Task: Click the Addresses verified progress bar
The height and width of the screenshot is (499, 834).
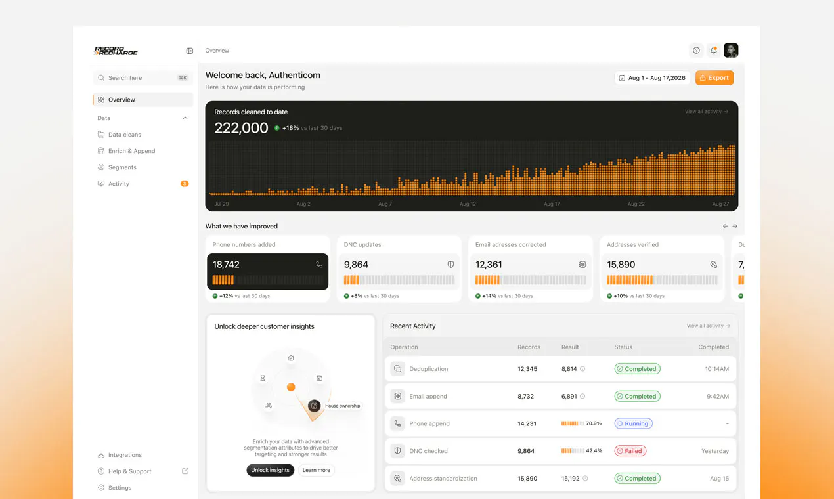Action: click(662, 280)
